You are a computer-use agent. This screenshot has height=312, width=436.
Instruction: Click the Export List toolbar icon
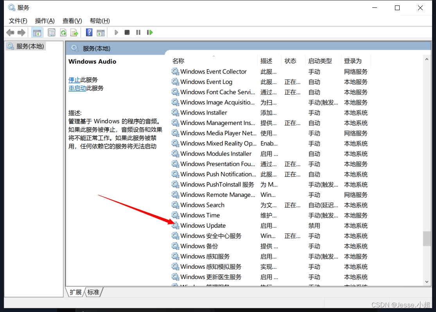click(74, 32)
